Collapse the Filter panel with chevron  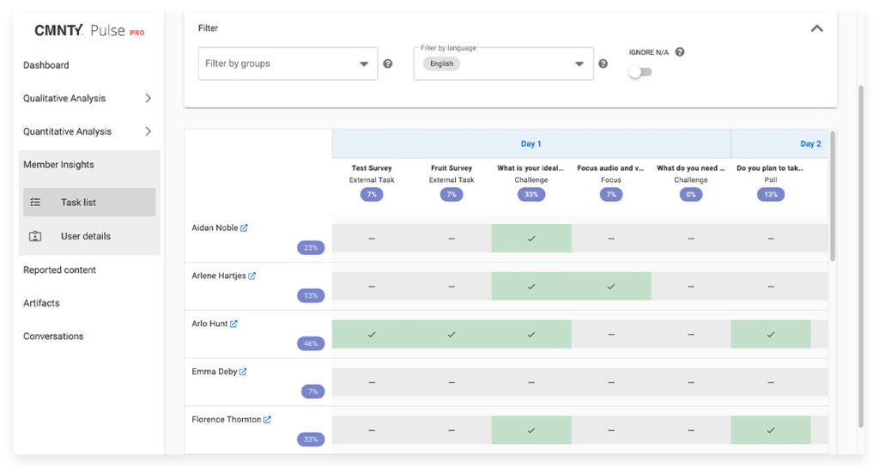pyautogui.click(x=817, y=28)
